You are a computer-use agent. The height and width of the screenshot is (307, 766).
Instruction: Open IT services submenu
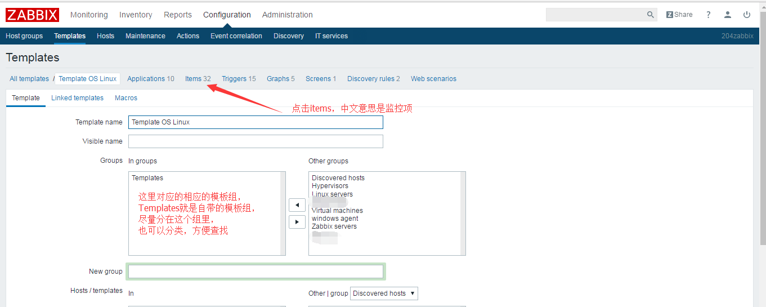332,36
